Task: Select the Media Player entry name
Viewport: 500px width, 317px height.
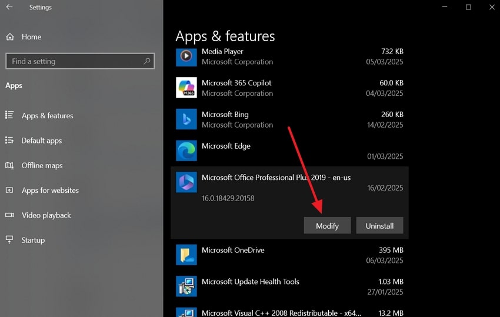Action: (x=222, y=51)
